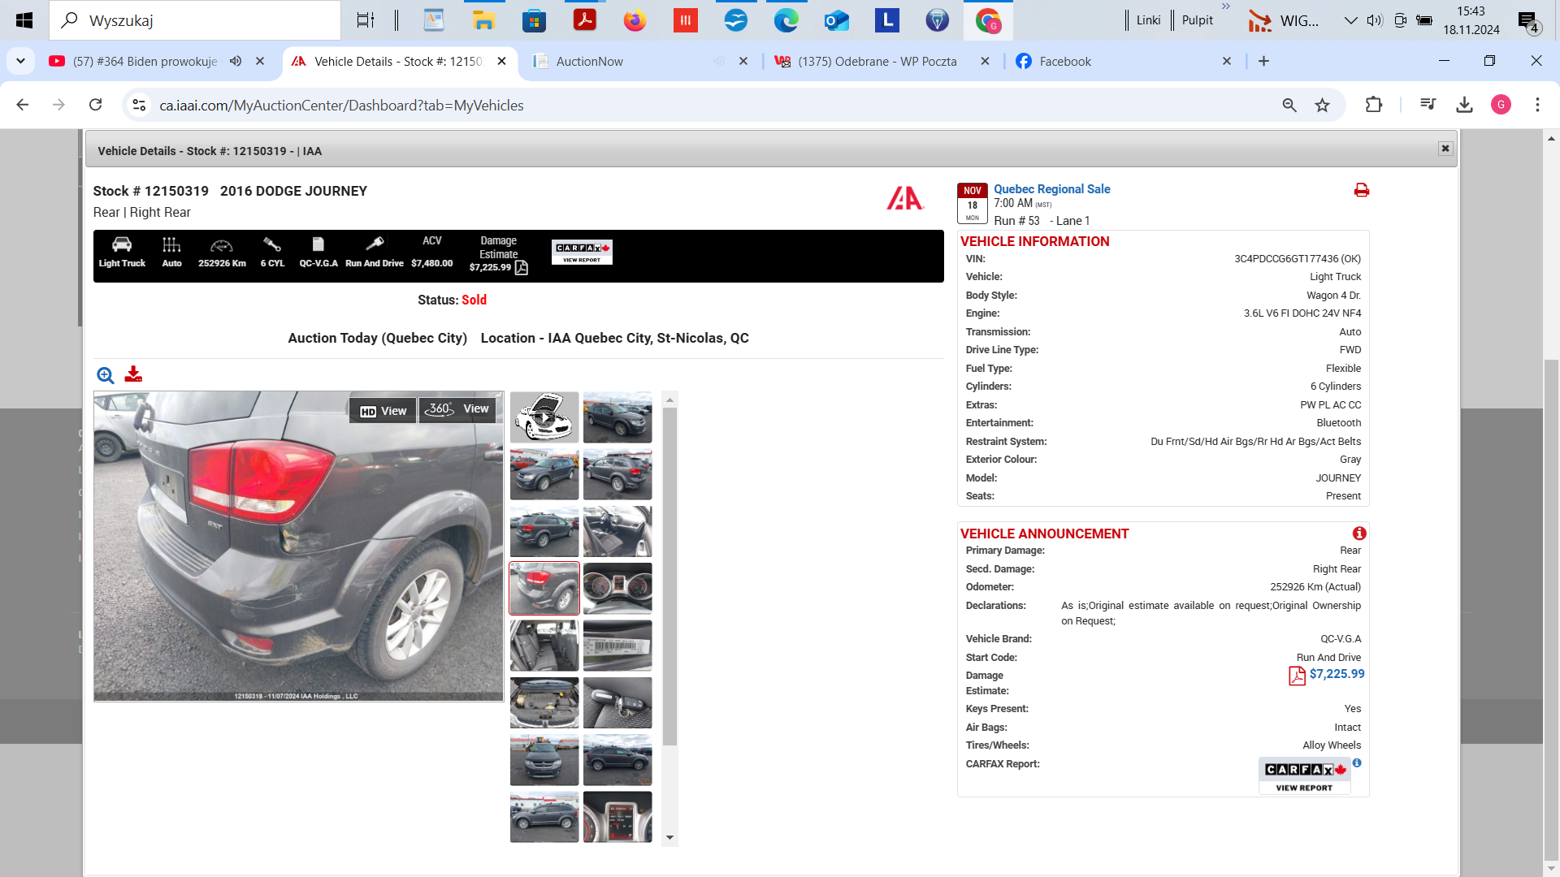This screenshot has height=877, width=1560.
Task: Click CARFAX View Report in announcement section
Action: click(1304, 776)
